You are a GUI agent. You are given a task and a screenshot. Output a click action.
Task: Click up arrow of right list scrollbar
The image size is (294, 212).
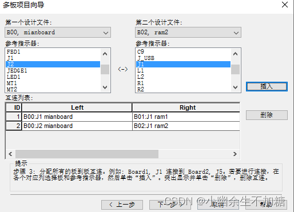235,54
